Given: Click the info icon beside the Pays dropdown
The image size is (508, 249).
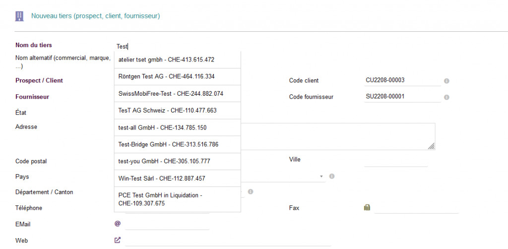Looking at the screenshot, I should pyautogui.click(x=332, y=176).
